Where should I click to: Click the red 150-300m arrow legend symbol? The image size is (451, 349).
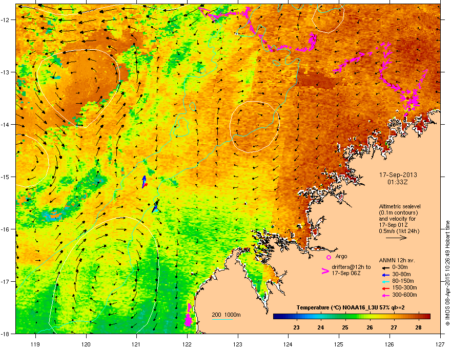click(385, 288)
